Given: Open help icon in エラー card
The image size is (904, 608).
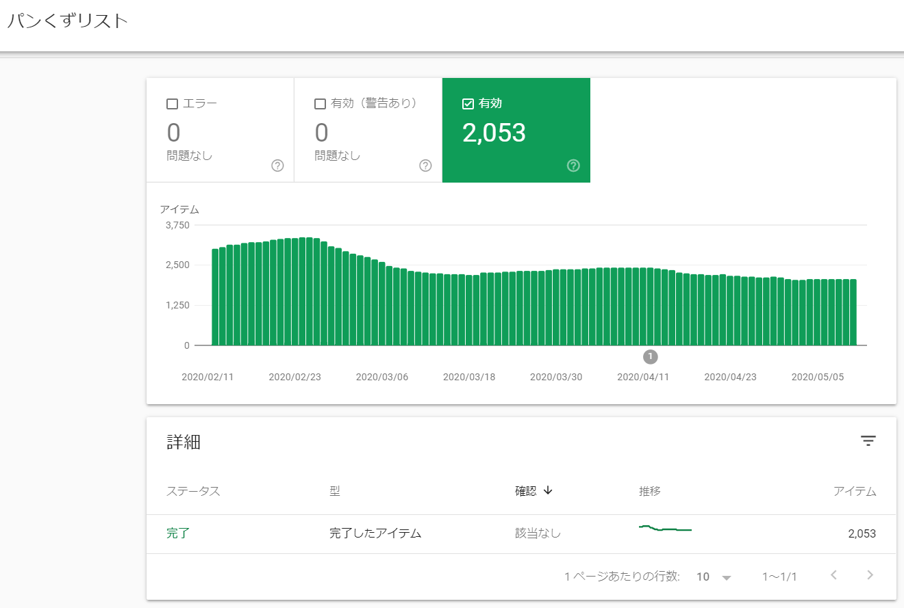Looking at the screenshot, I should (x=277, y=166).
